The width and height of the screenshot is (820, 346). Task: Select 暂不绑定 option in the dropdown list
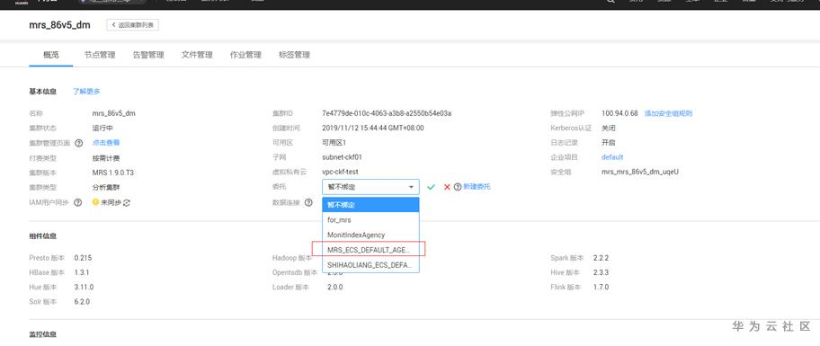coord(370,205)
